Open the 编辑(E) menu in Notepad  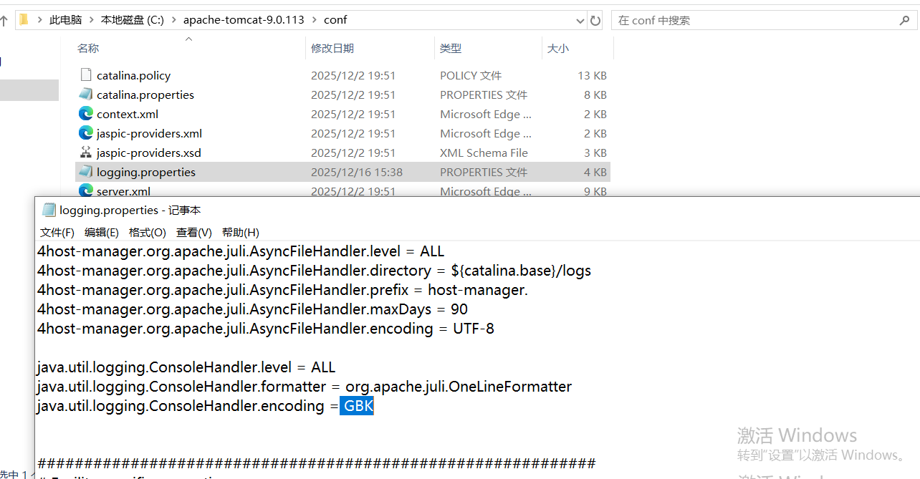pyautogui.click(x=102, y=233)
